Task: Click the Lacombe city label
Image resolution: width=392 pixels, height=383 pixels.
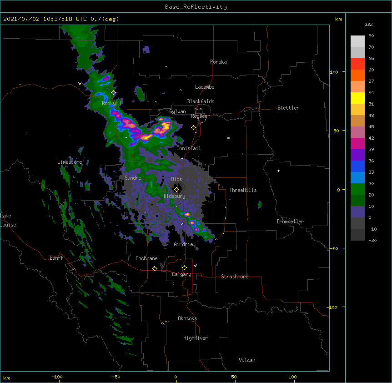Action: pos(205,87)
